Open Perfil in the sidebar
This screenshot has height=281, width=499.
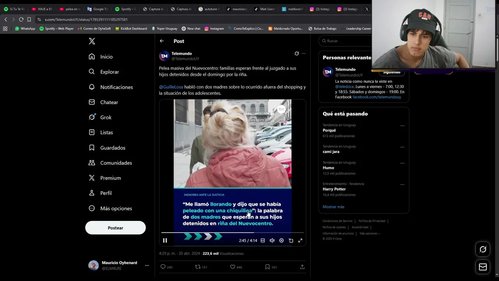pyautogui.click(x=100, y=193)
